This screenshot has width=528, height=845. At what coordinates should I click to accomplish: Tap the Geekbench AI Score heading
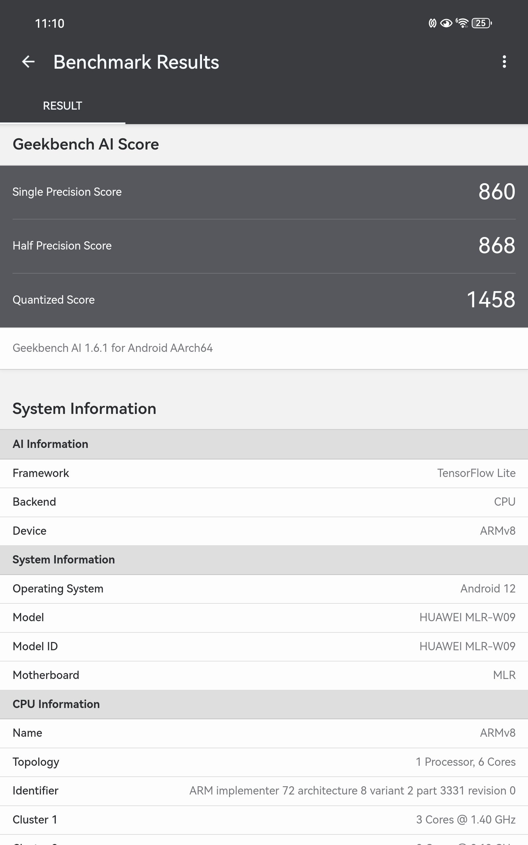(x=86, y=144)
